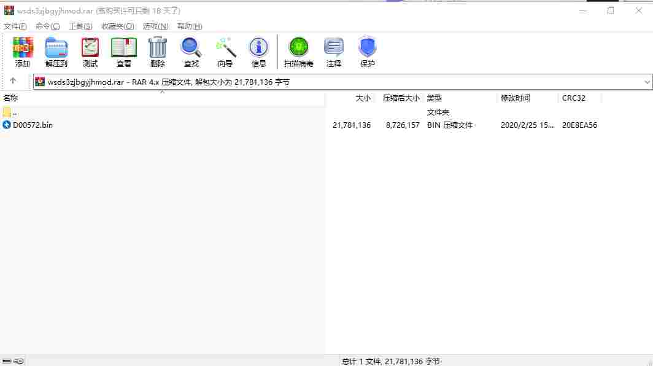Sort by 类型 column header
This screenshot has width=653, height=366.
460,98
